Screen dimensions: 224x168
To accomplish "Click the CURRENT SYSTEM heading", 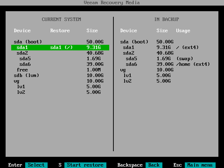I will pos(62,20).
